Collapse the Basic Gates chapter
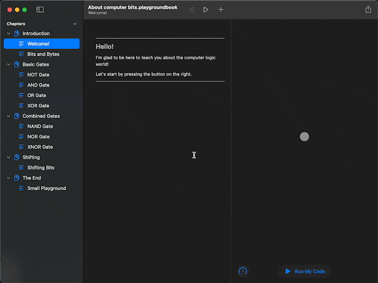378x283 pixels. 9,65
